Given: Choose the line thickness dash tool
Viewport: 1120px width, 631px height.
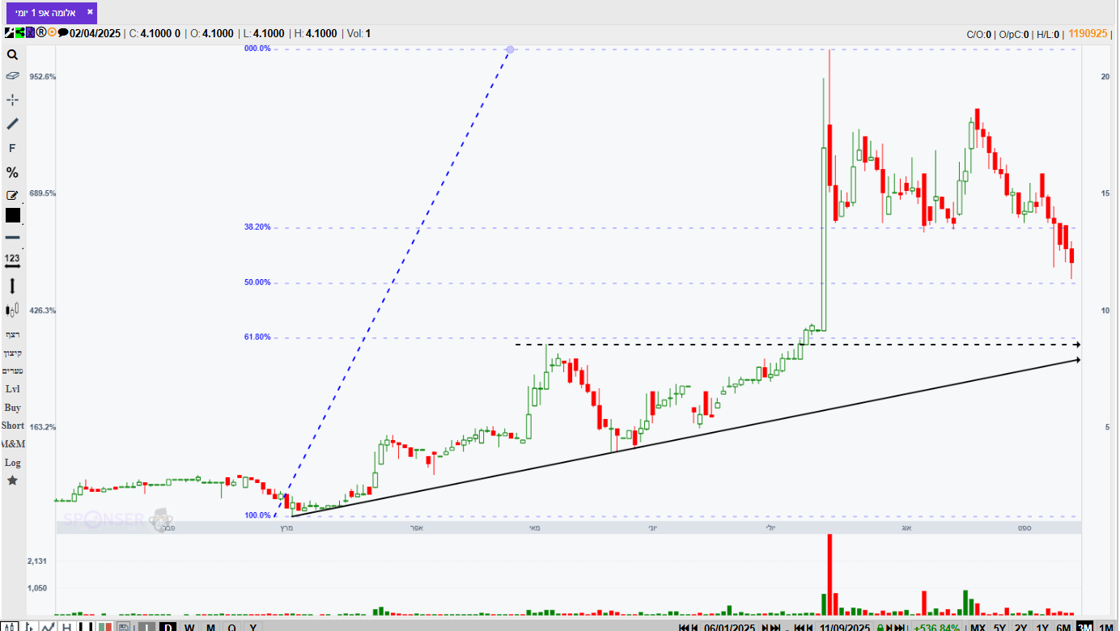Looking at the screenshot, I should coord(12,238).
